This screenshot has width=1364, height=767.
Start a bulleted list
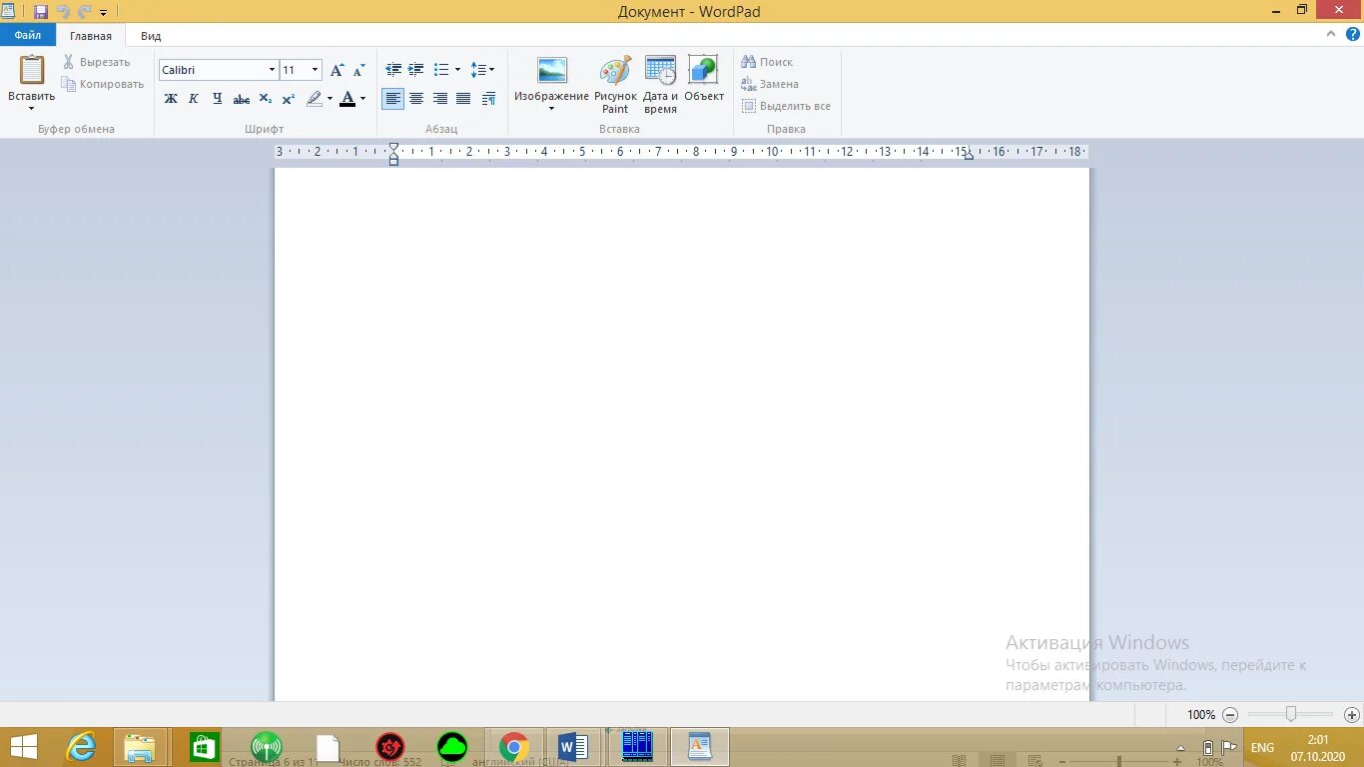coord(441,70)
